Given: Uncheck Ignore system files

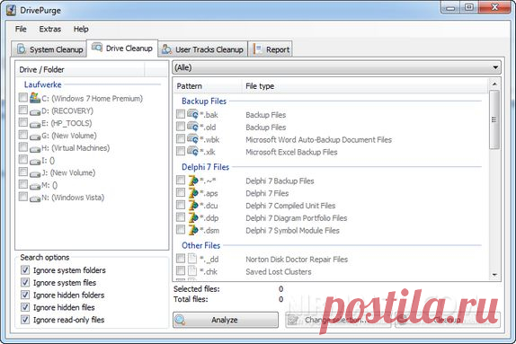Looking at the screenshot, I should 25,283.
